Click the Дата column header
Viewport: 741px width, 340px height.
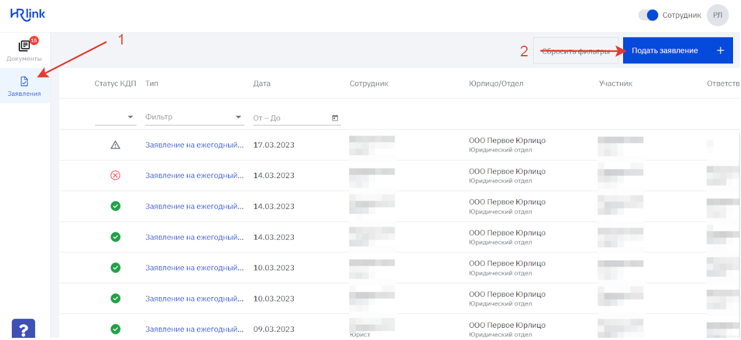[x=261, y=84]
